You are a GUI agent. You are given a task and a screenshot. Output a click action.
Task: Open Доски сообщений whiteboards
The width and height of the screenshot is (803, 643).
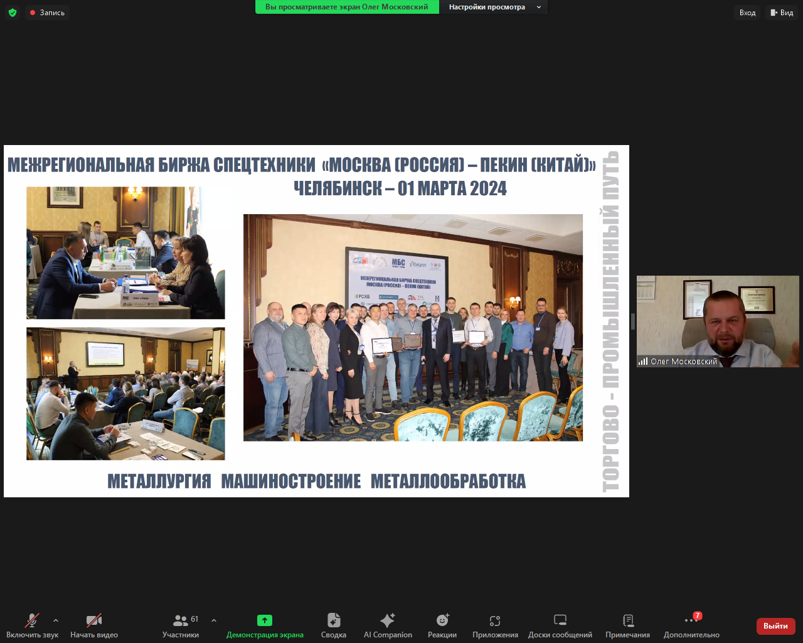(560, 625)
